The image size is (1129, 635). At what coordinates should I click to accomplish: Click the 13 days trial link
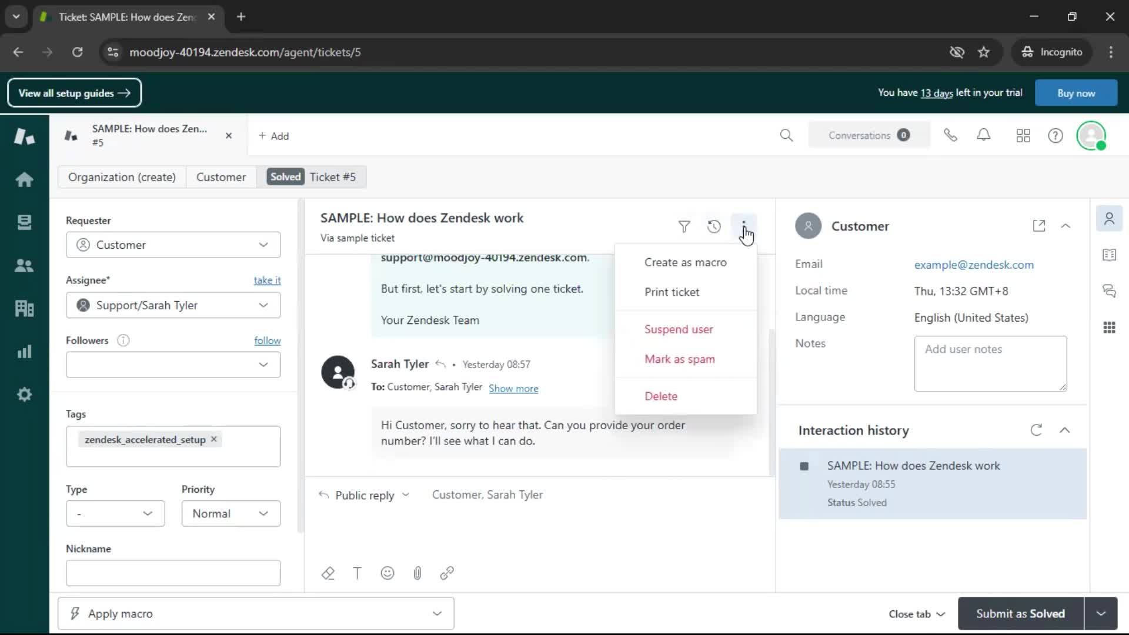coord(936,93)
